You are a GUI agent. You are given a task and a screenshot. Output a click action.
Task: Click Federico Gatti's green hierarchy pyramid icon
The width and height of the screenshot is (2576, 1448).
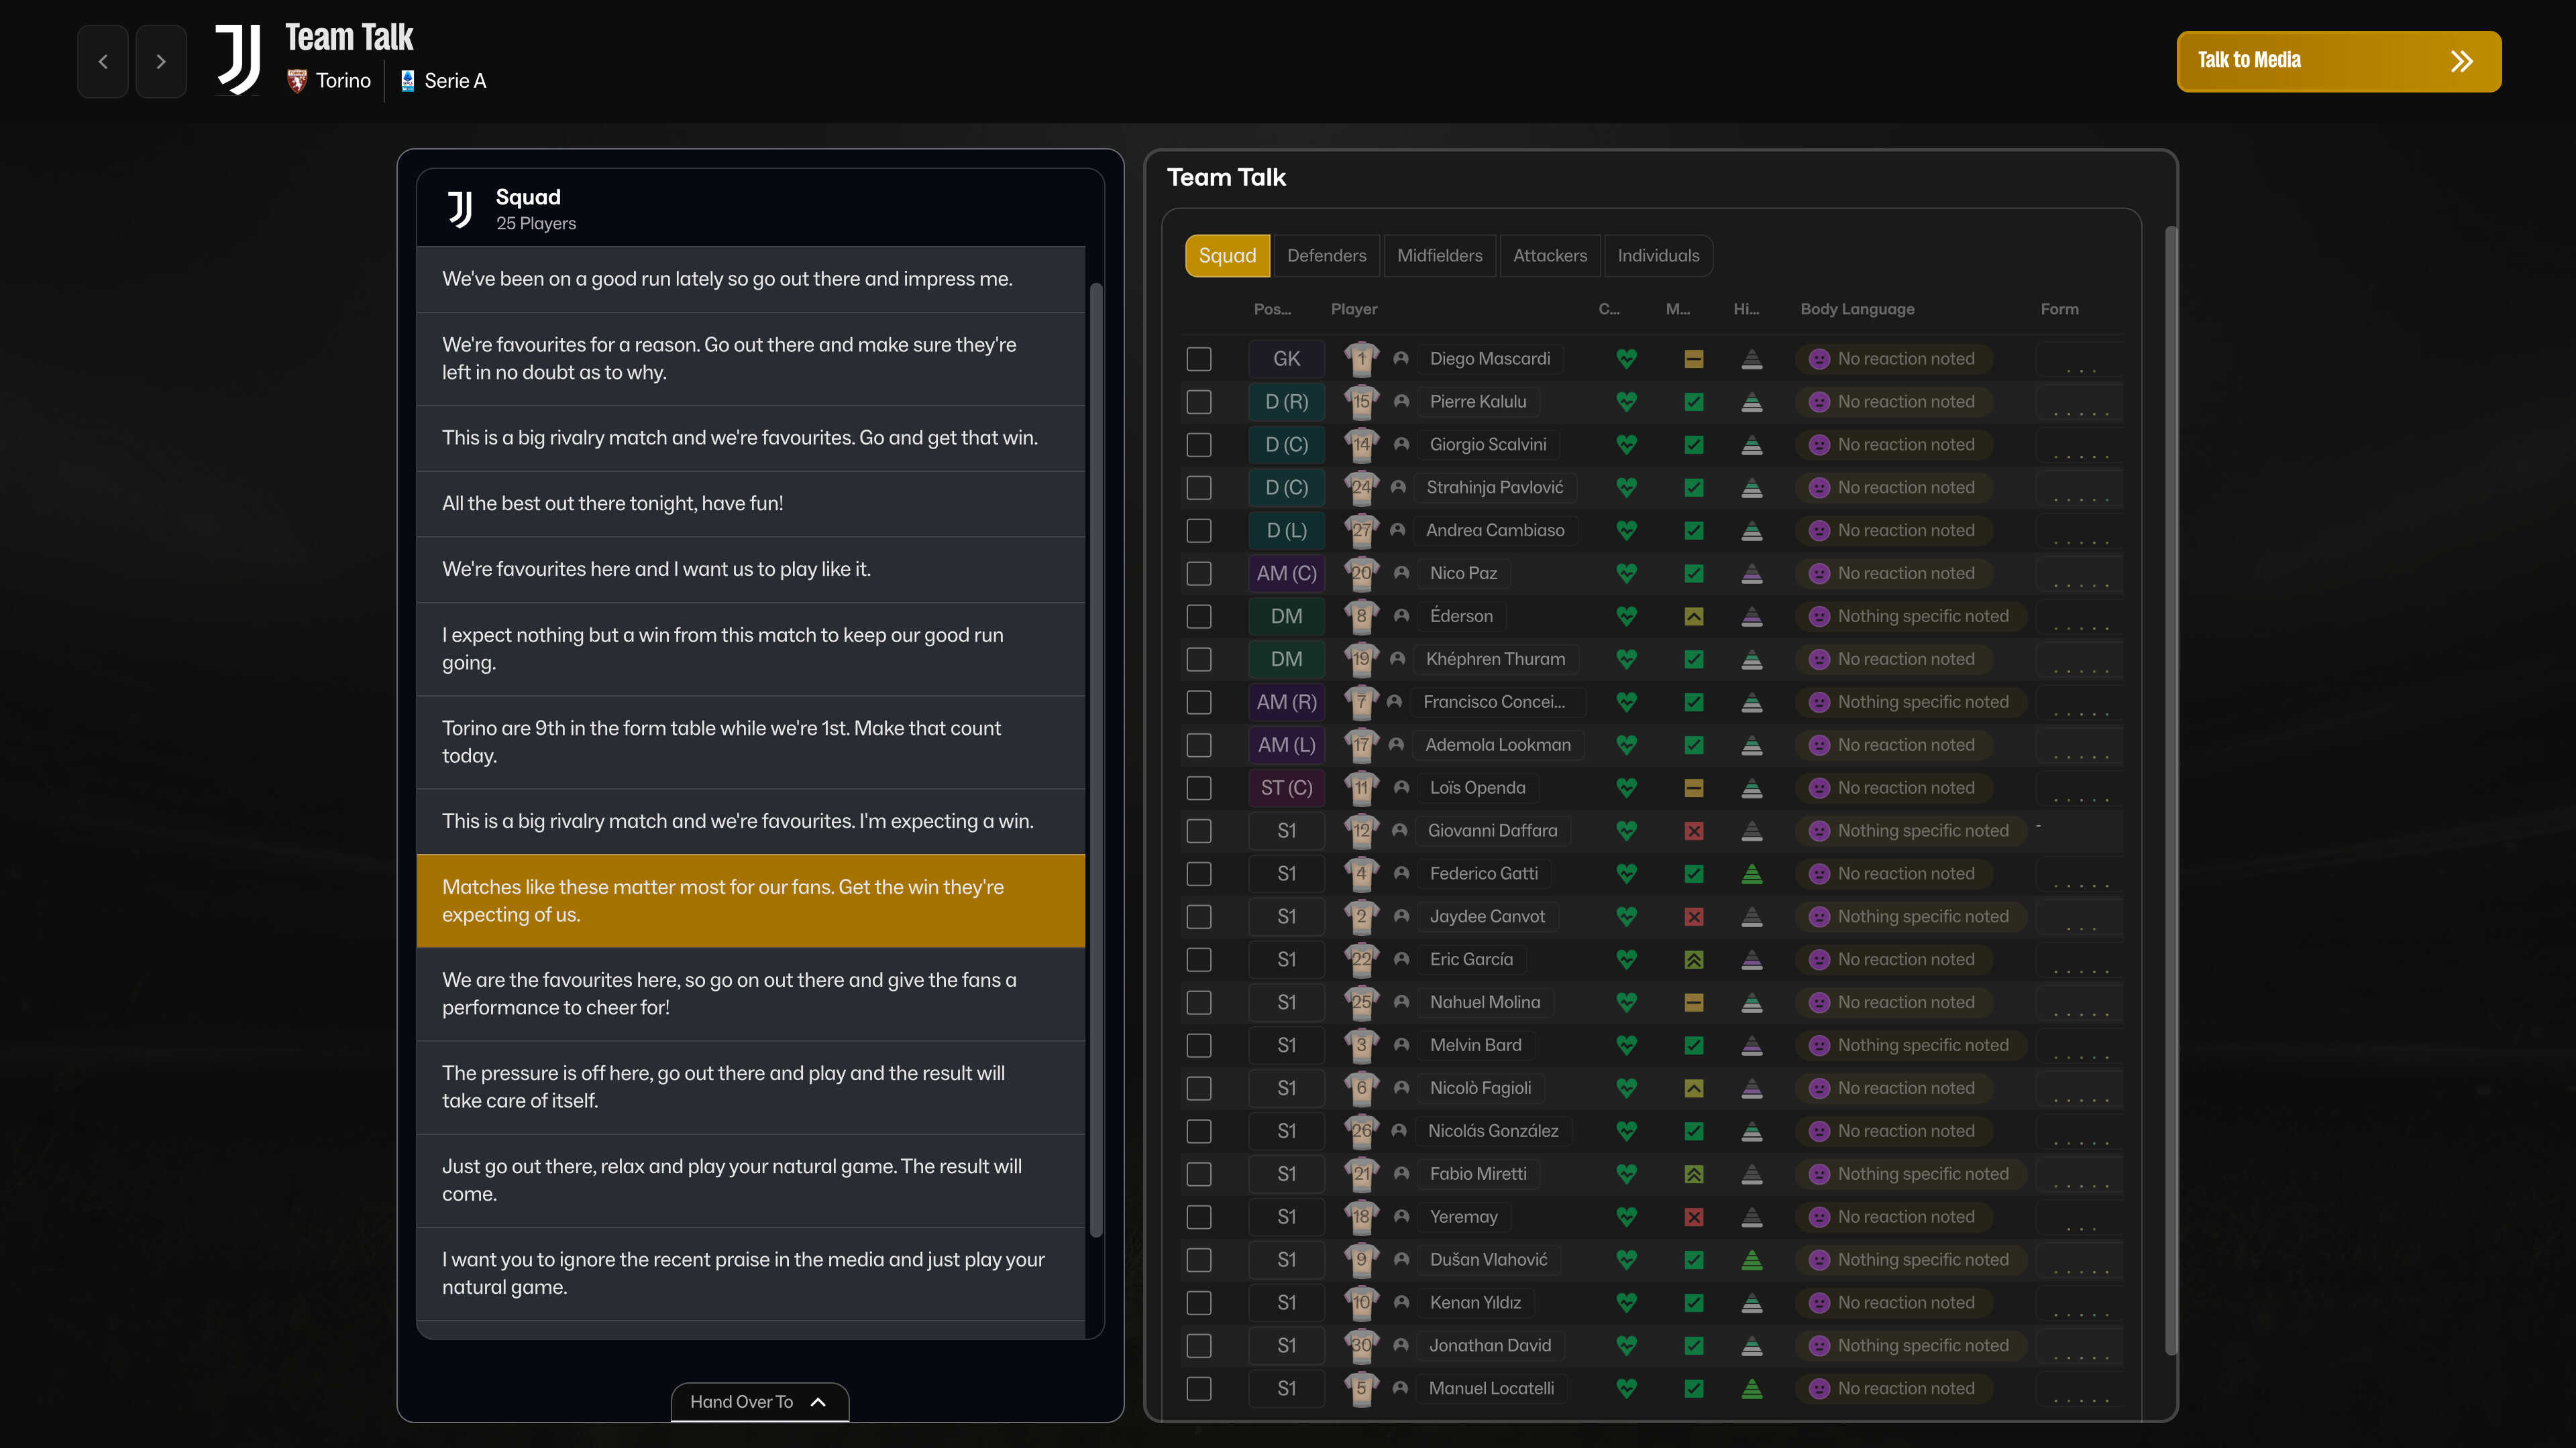(x=1751, y=873)
